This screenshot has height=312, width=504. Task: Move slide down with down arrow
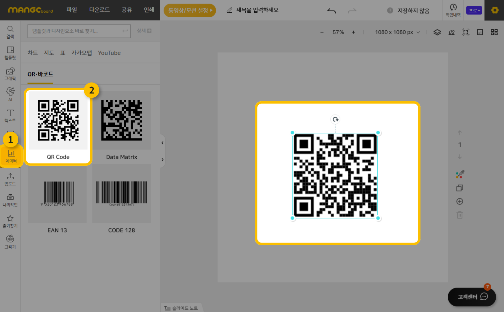[459, 157]
